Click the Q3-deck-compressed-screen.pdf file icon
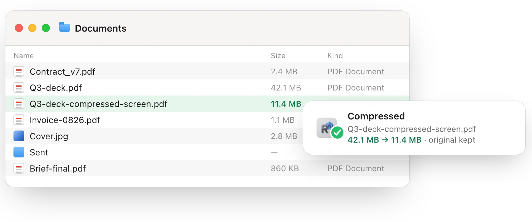The height and width of the screenshot is (222, 532). [19, 104]
